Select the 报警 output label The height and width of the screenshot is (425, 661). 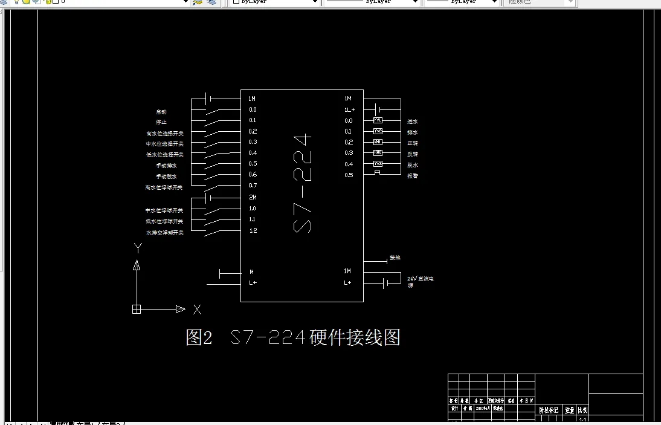413,176
